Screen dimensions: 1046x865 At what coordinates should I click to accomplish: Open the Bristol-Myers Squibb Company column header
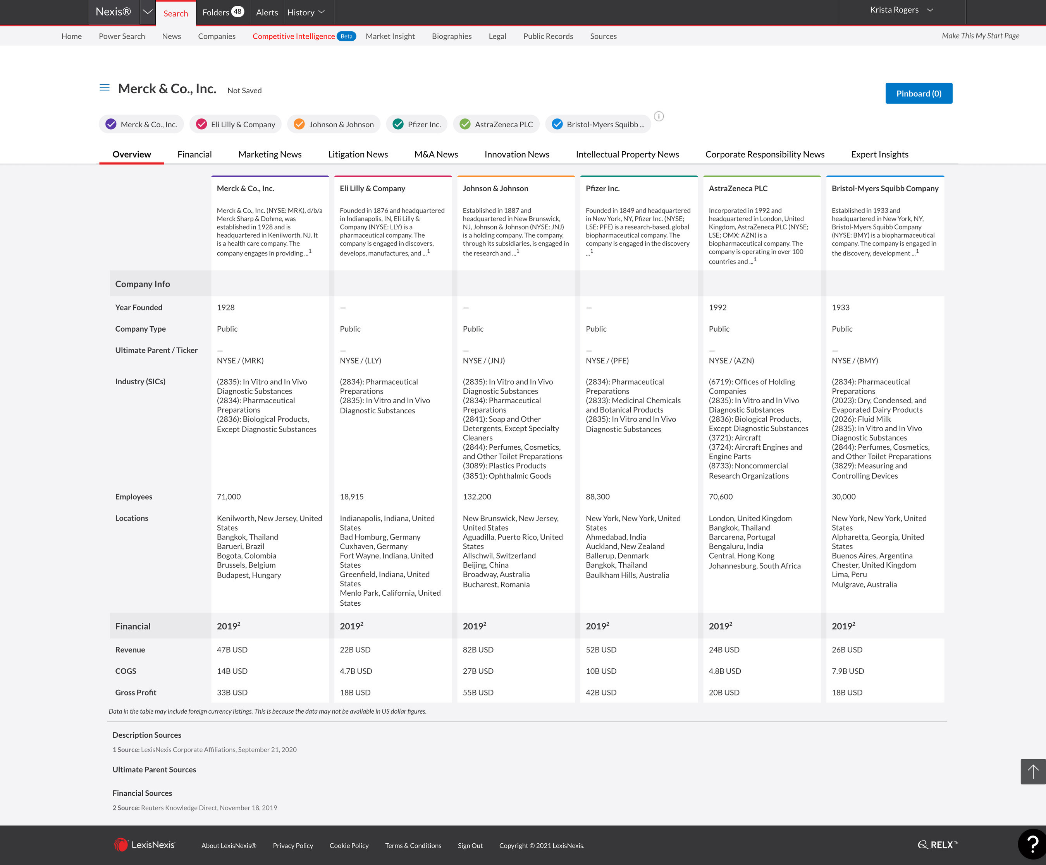pyautogui.click(x=884, y=188)
